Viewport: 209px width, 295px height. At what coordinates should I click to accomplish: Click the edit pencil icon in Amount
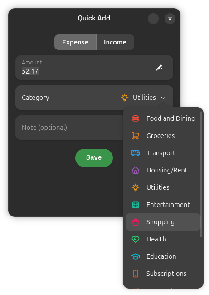159,68
